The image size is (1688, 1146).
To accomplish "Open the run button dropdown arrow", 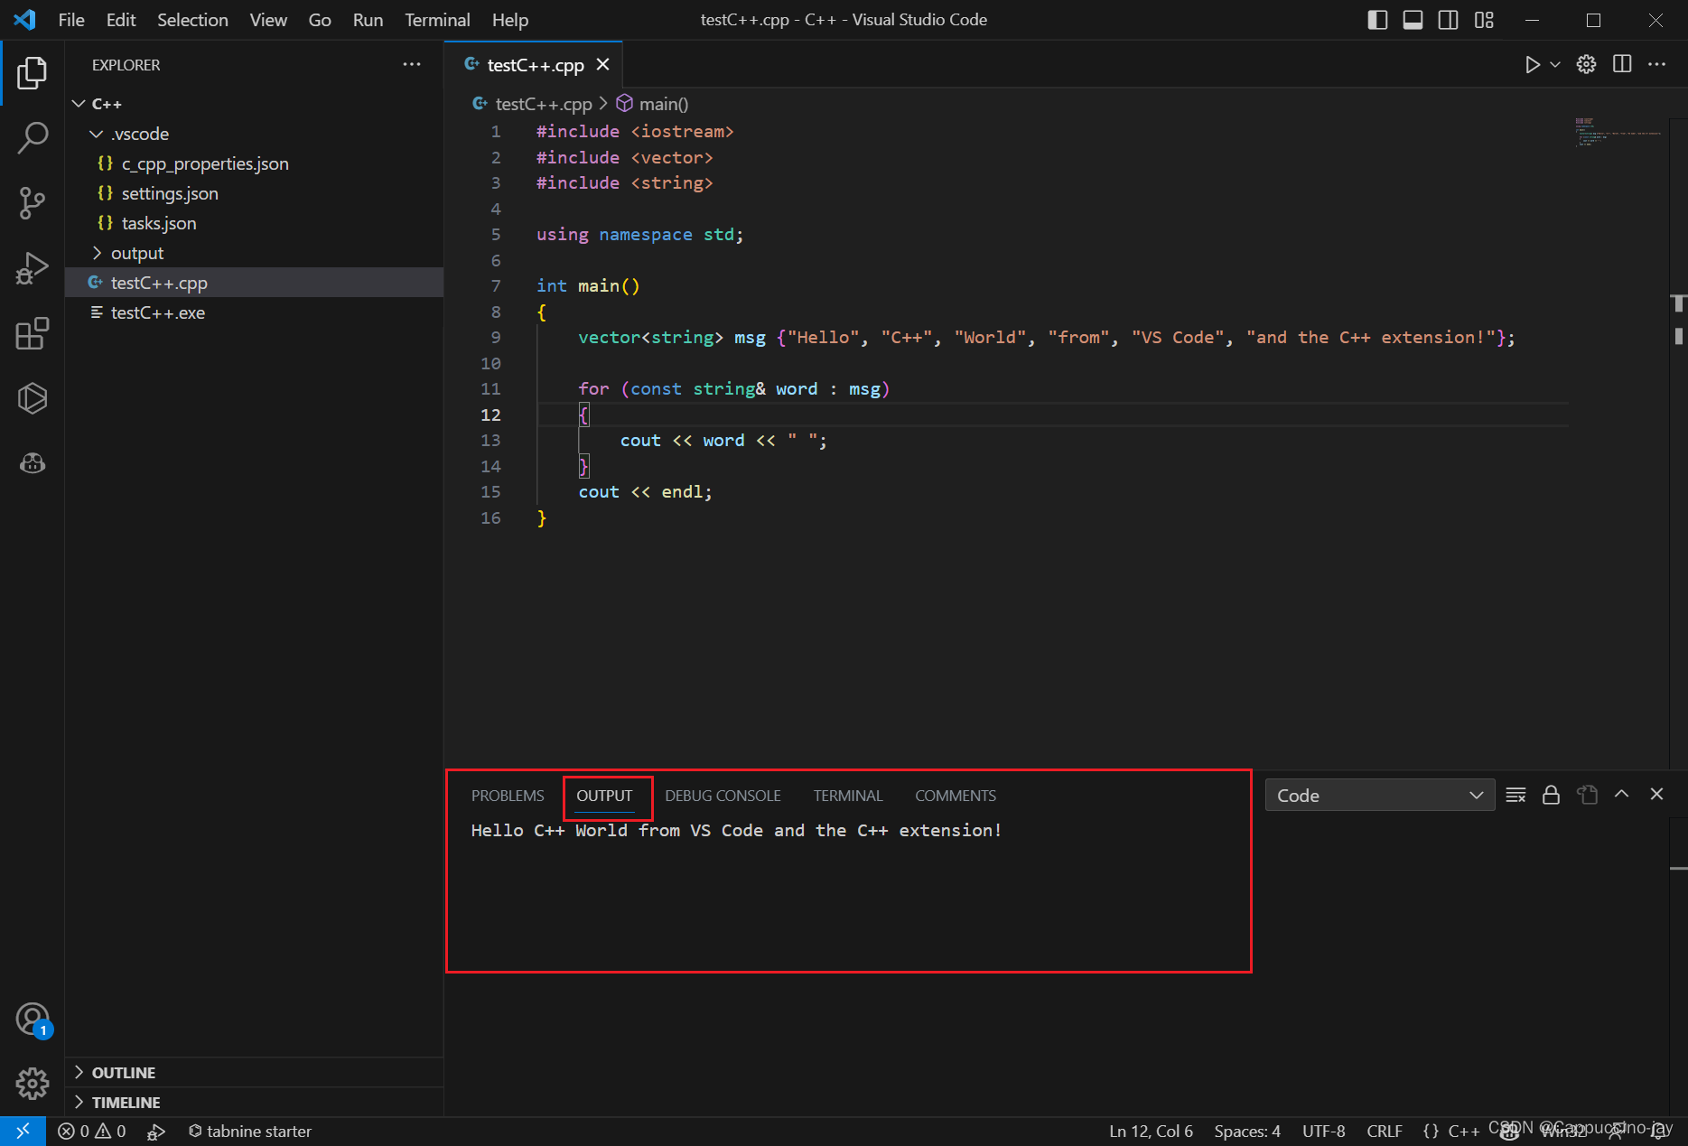I will click(x=1555, y=64).
